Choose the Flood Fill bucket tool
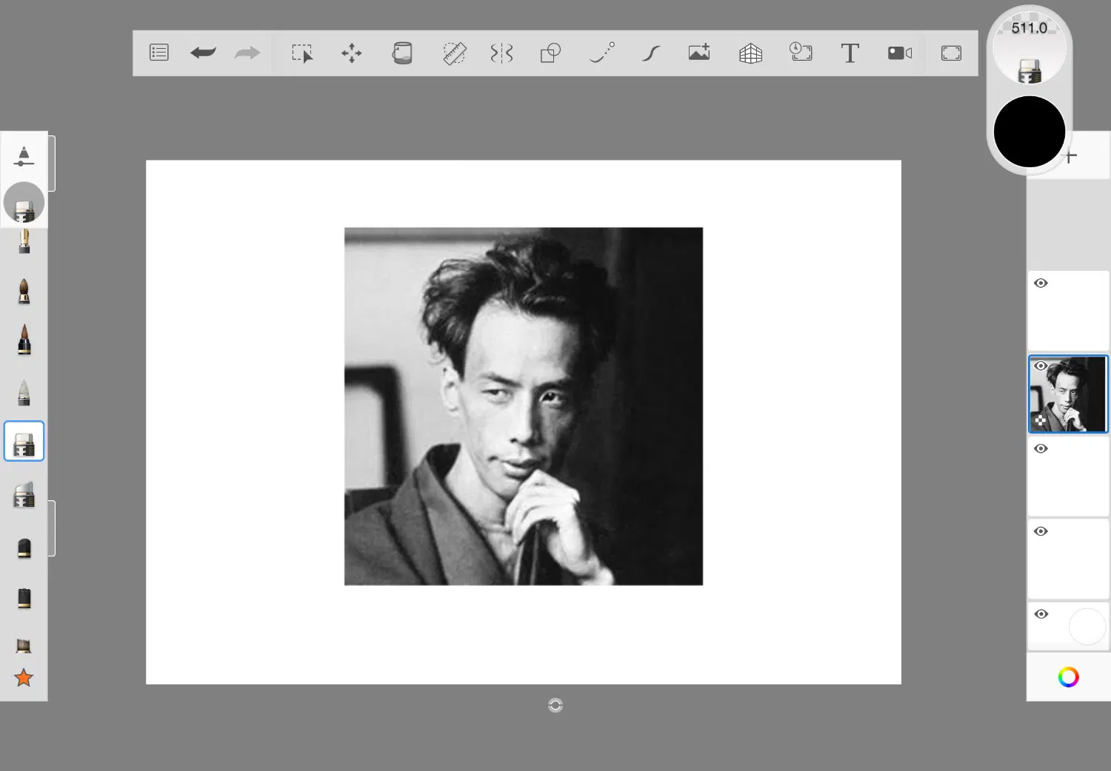 (x=402, y=53)
